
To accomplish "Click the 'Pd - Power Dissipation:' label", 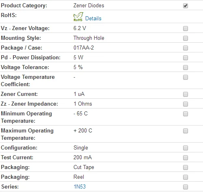I will coord(31,58).
